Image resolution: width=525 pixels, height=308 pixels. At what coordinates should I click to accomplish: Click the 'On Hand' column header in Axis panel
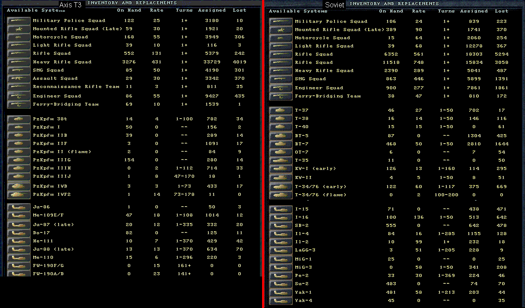[129, 10]
